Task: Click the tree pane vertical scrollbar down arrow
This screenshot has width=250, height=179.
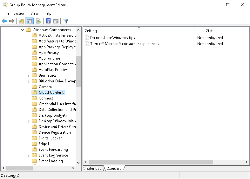Action: [x=78, y=163]
